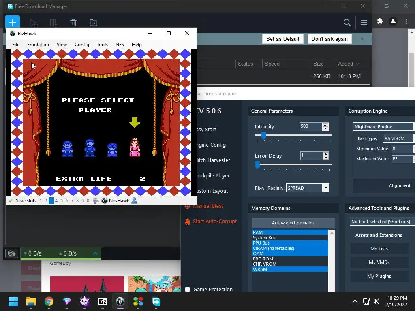Open BizHawk View menu
Viewport: 415px width, 311px height.
62,45
